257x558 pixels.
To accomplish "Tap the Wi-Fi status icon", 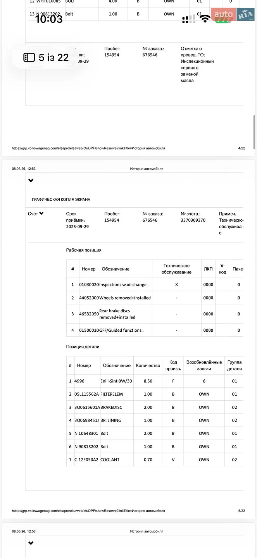I will (x=205, y=19).
